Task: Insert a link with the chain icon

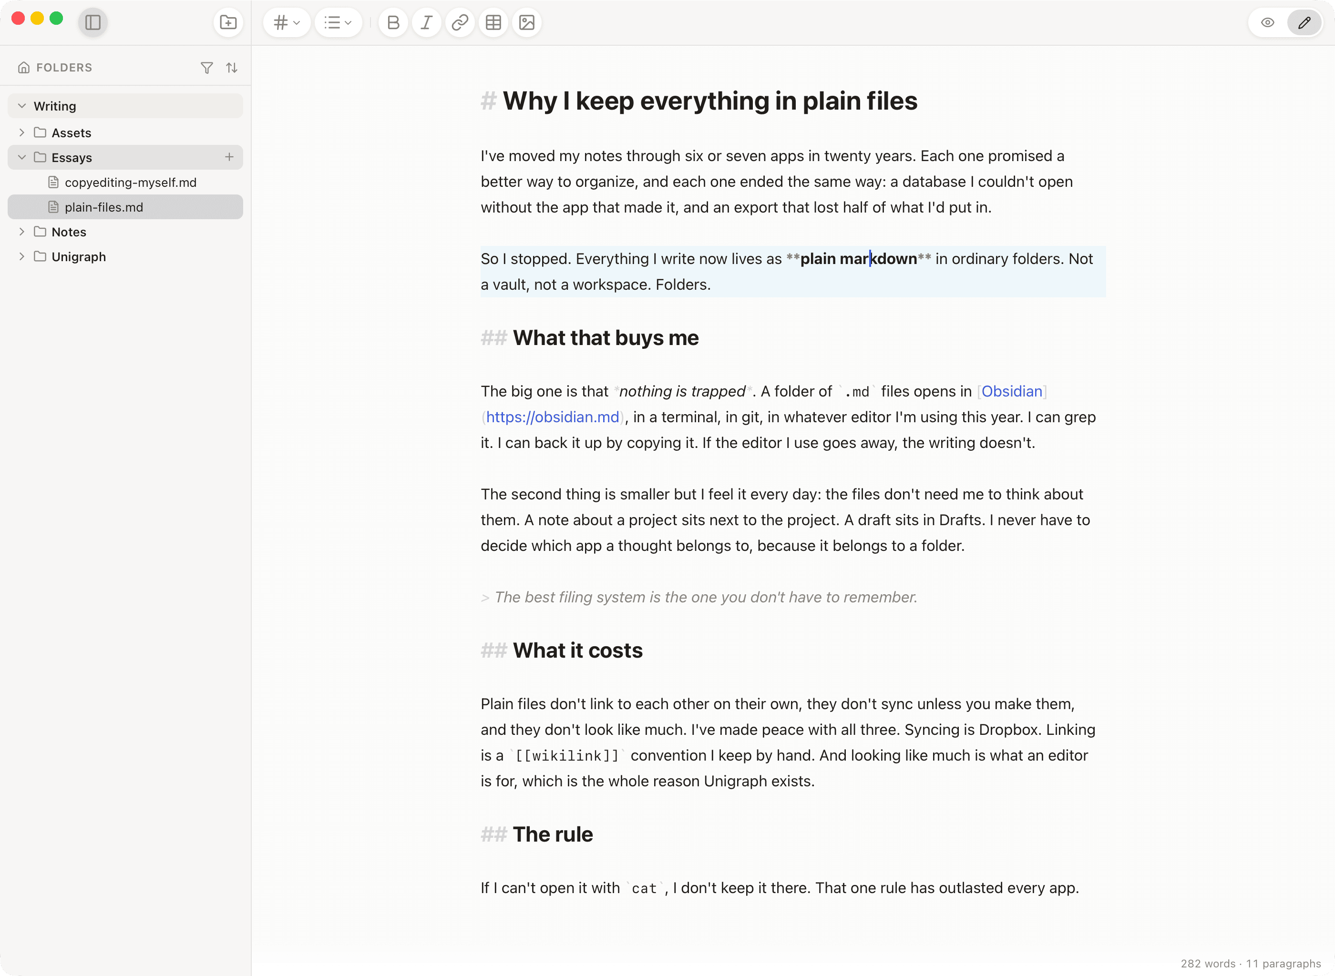Action: 460,22
